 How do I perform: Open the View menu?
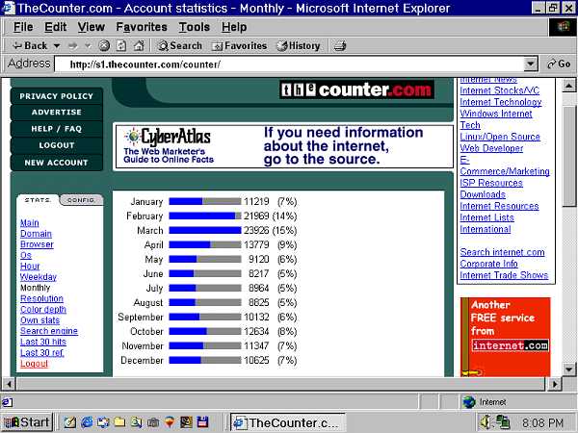[x=92, y=27]
